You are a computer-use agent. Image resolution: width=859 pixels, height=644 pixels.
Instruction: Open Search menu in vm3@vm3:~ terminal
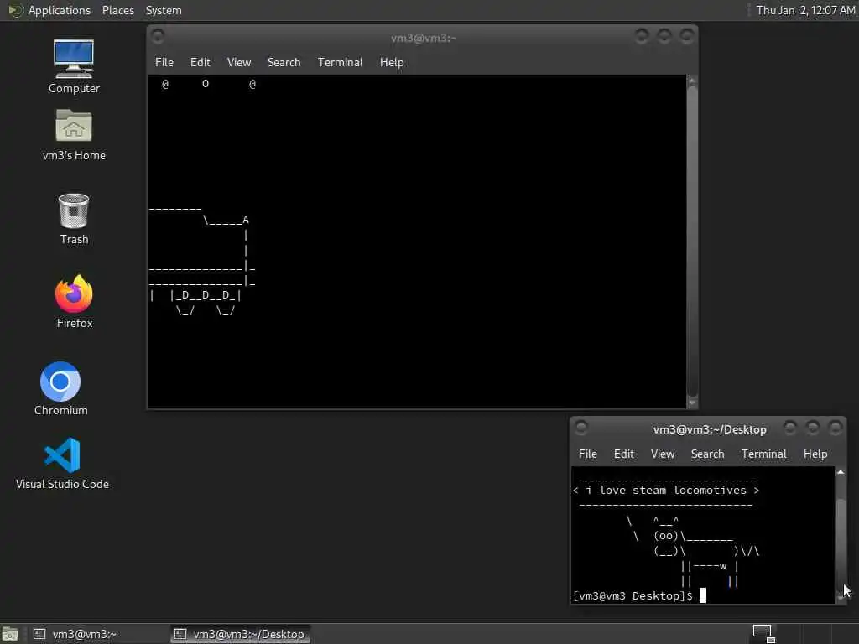point(284,62)
